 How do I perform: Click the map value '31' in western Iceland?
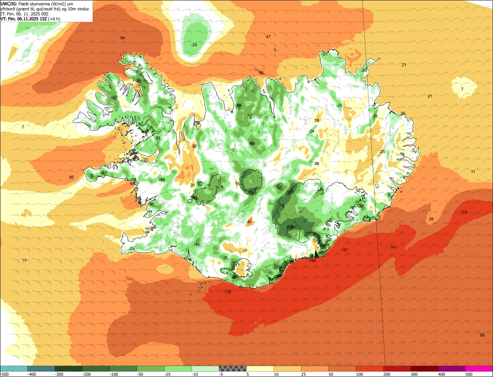pyautogui.click(x=193, y=185)
